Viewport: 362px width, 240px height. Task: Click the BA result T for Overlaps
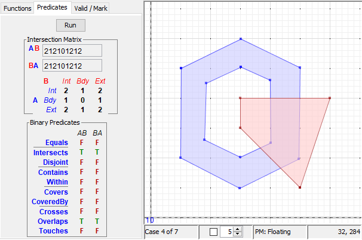pos(97,221)
